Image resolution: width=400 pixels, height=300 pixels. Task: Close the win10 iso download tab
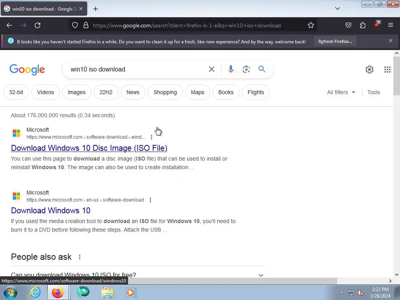pos(81,9)
